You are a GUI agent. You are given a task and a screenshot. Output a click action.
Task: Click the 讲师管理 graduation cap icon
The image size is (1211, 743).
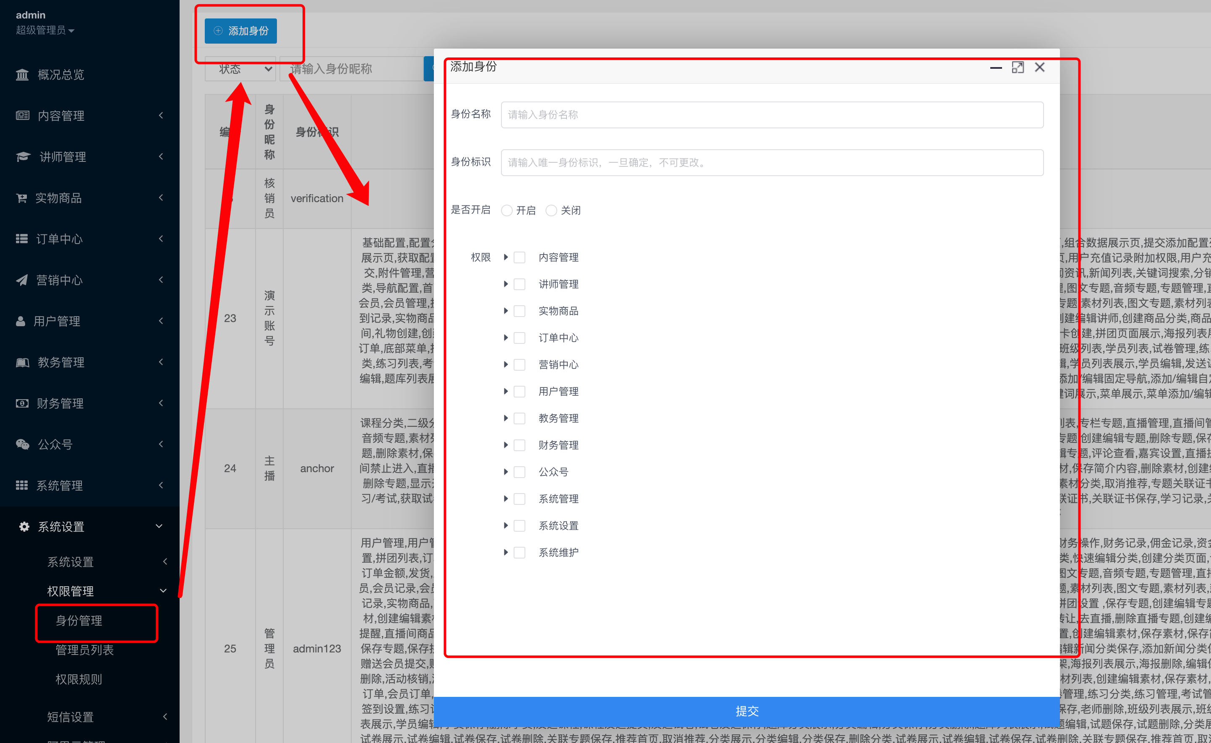click(23, 157)
